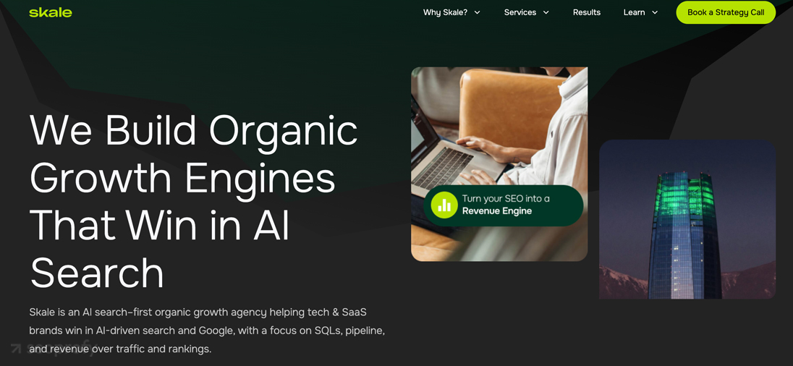The width and height of the screenshot is (793, 366).
Task: Click the Skale agency description paragraph
Action: (x=208, y=331)
